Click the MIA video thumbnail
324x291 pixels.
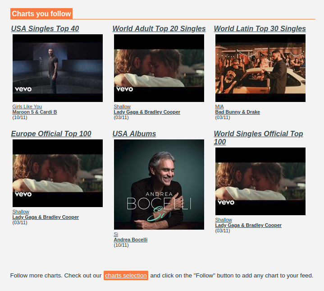click(x=260, y=68)
